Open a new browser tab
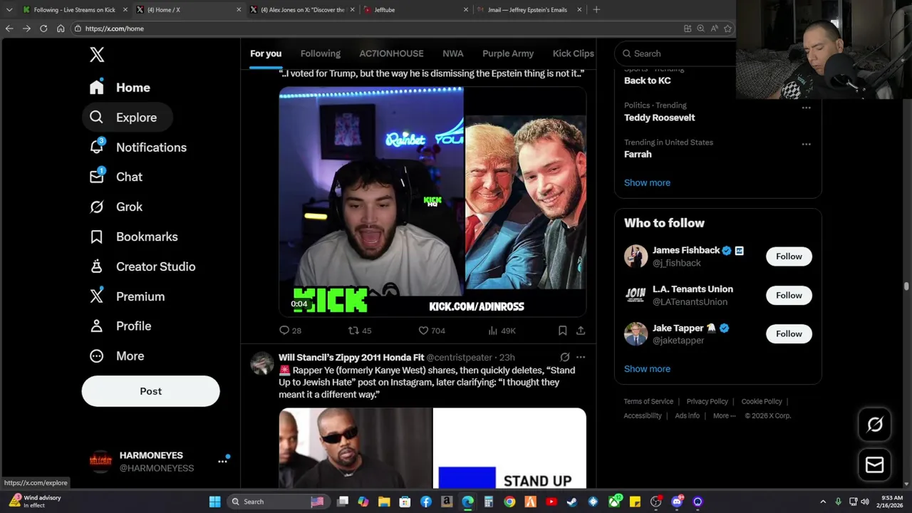 [x=596, y=10]
